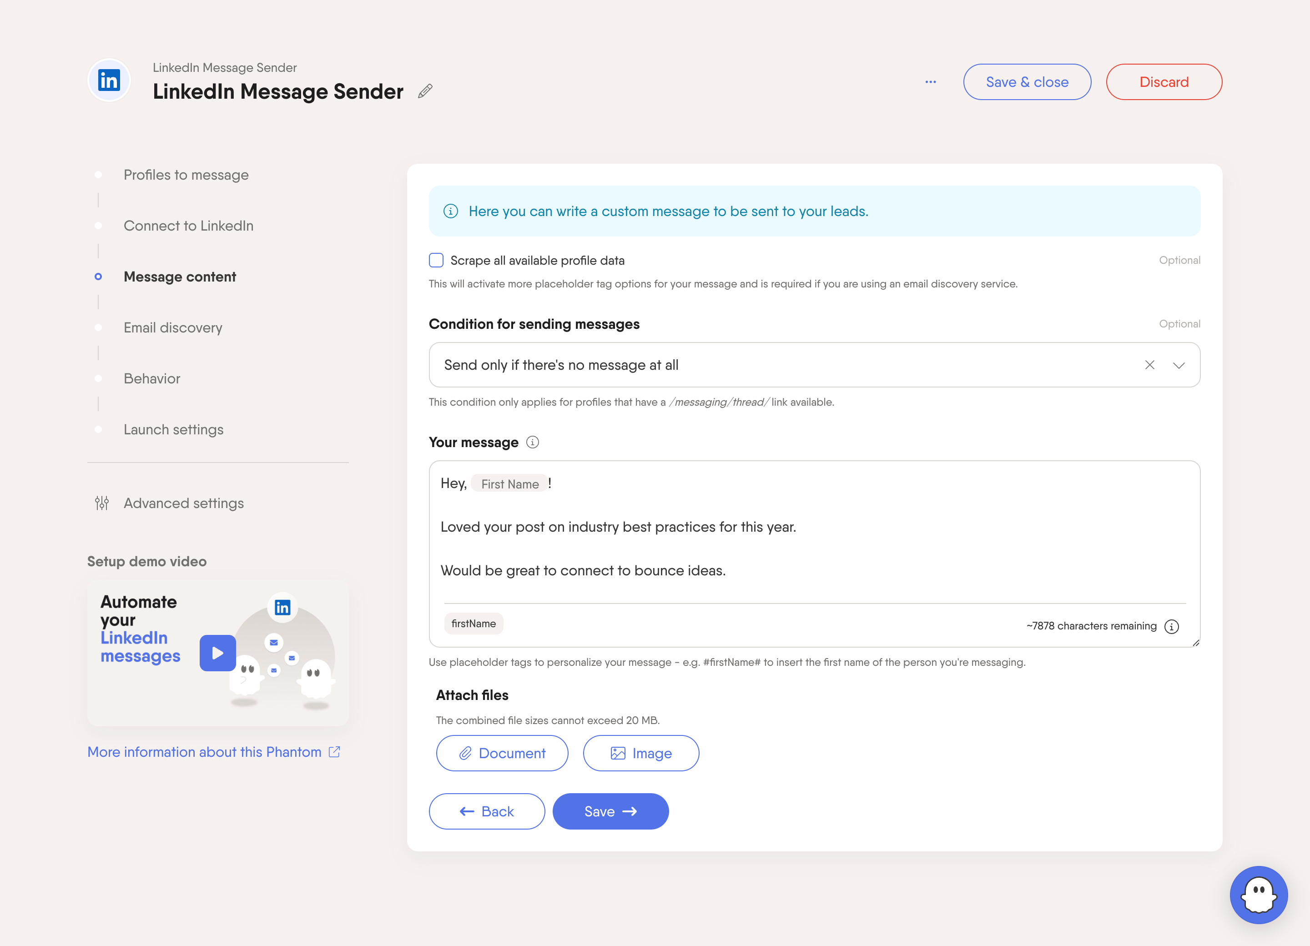This screenshot has height=946, width=1310.
Task: Discard the current changes
Action: (1164, 82)
